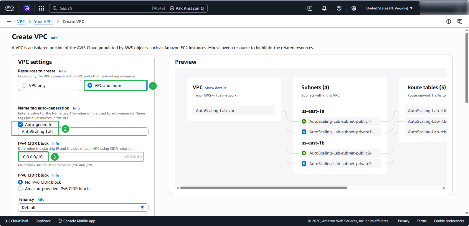Open Info link for Name tag auto-generation
The image size is (469, 226).
pos(76,108)
